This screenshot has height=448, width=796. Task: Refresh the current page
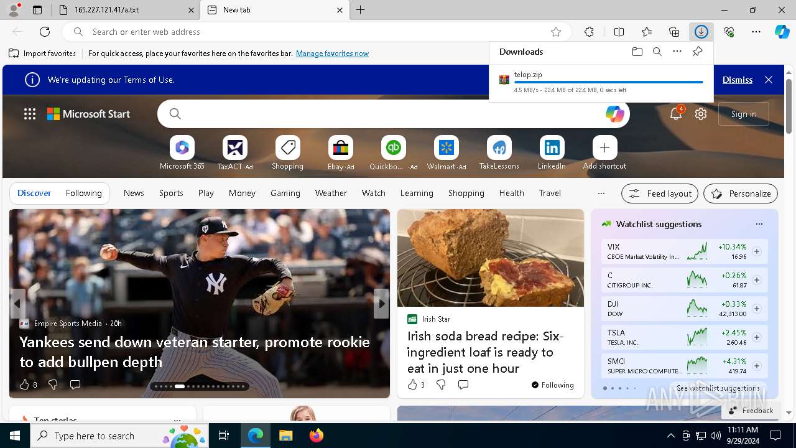point(45,32)
